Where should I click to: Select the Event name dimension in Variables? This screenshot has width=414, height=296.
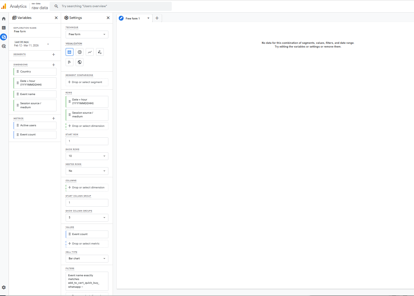(35, 94)
